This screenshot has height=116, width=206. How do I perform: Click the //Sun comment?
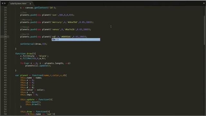[23, 13]
